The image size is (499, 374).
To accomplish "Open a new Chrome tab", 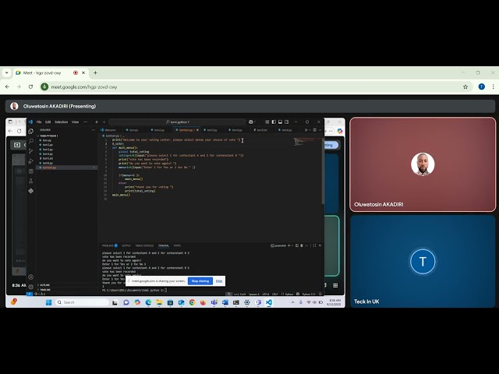I will [95, 72].
